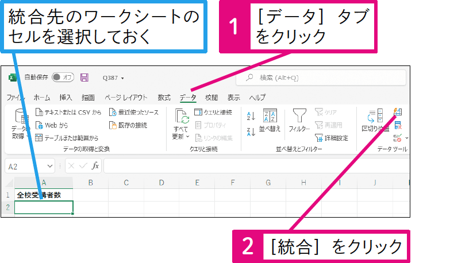Switch to the 挿入 tab
The image size is (450, 263).
coord(66,98)
